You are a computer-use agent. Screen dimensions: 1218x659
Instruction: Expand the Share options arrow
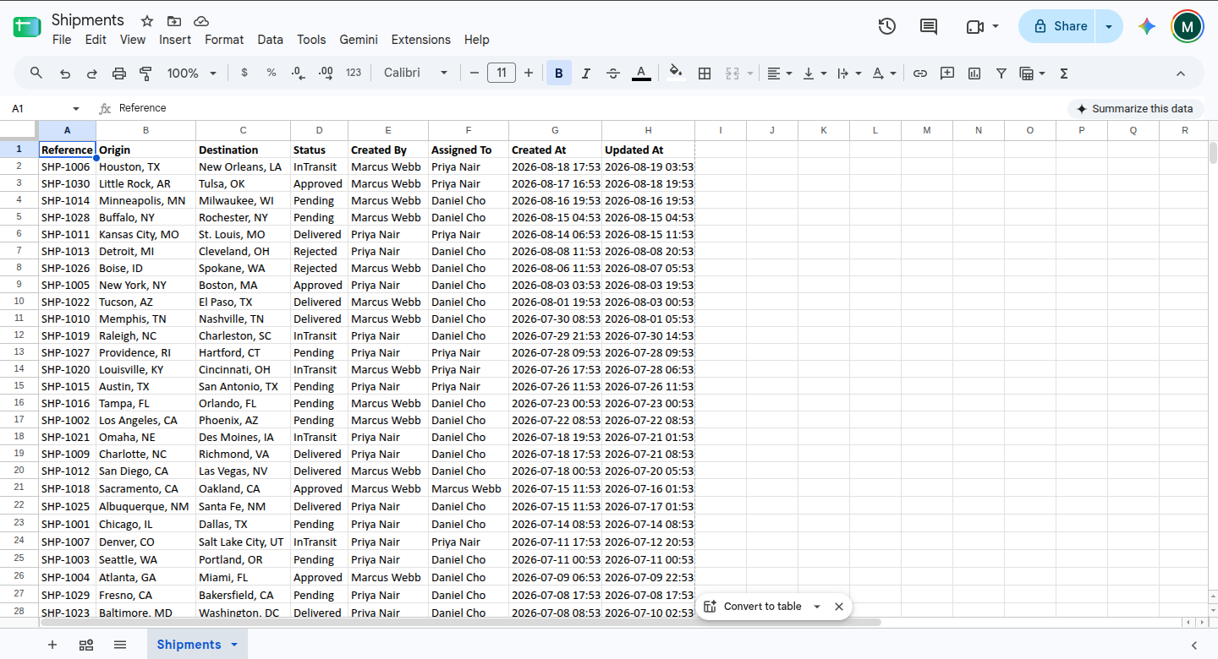tap(1109, 26)
